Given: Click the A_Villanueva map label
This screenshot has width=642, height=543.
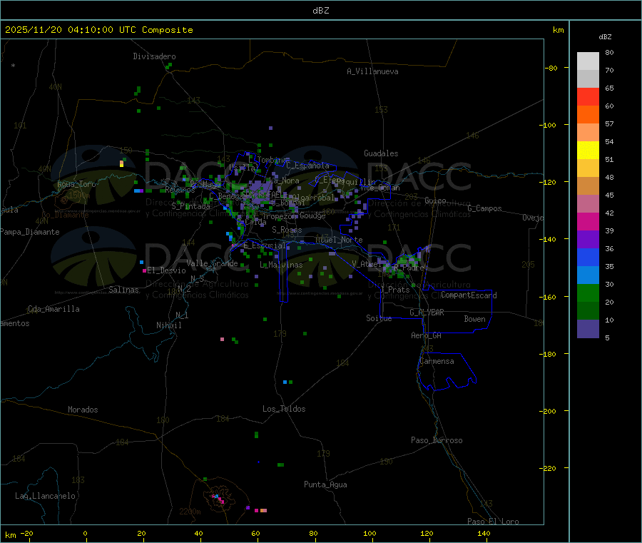Looking at the screenshot, I should click(x=372, y=71).
